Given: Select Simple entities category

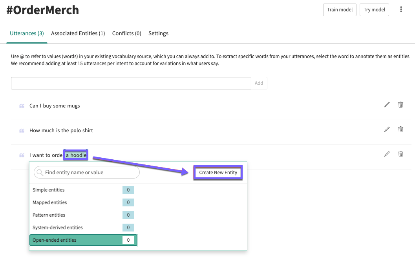Looking at the screenshot, I should click(83, 190).
